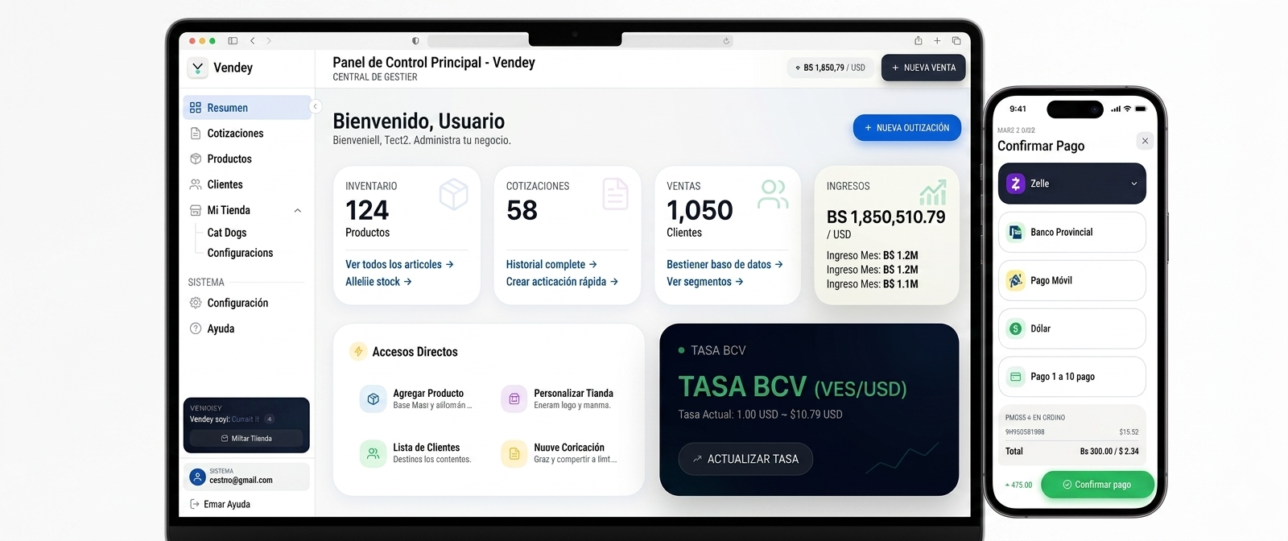Screen dimensions: 1288x541
Task: Click the Vendey logo icon in sidebar
Action: click(197, 68)
